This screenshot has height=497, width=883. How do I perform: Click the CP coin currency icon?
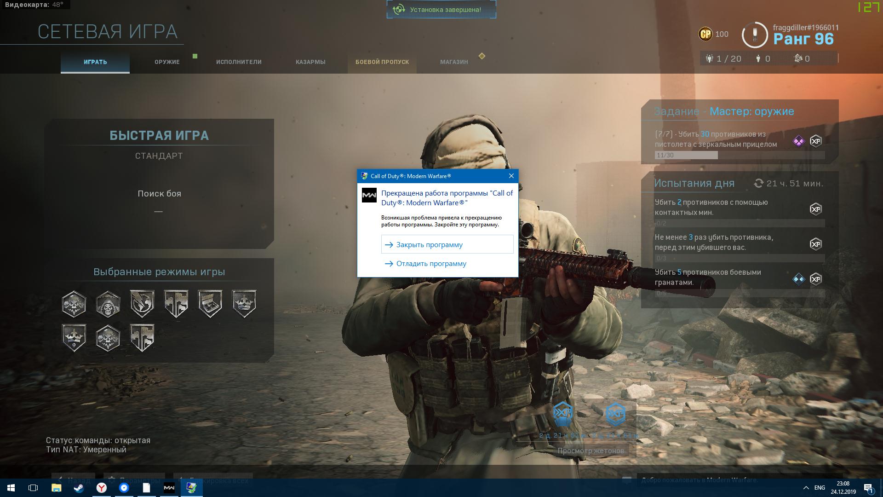point(705,34)
